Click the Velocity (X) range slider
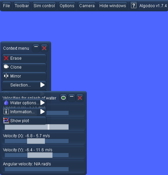168x175 pixels. click(37, 141)
